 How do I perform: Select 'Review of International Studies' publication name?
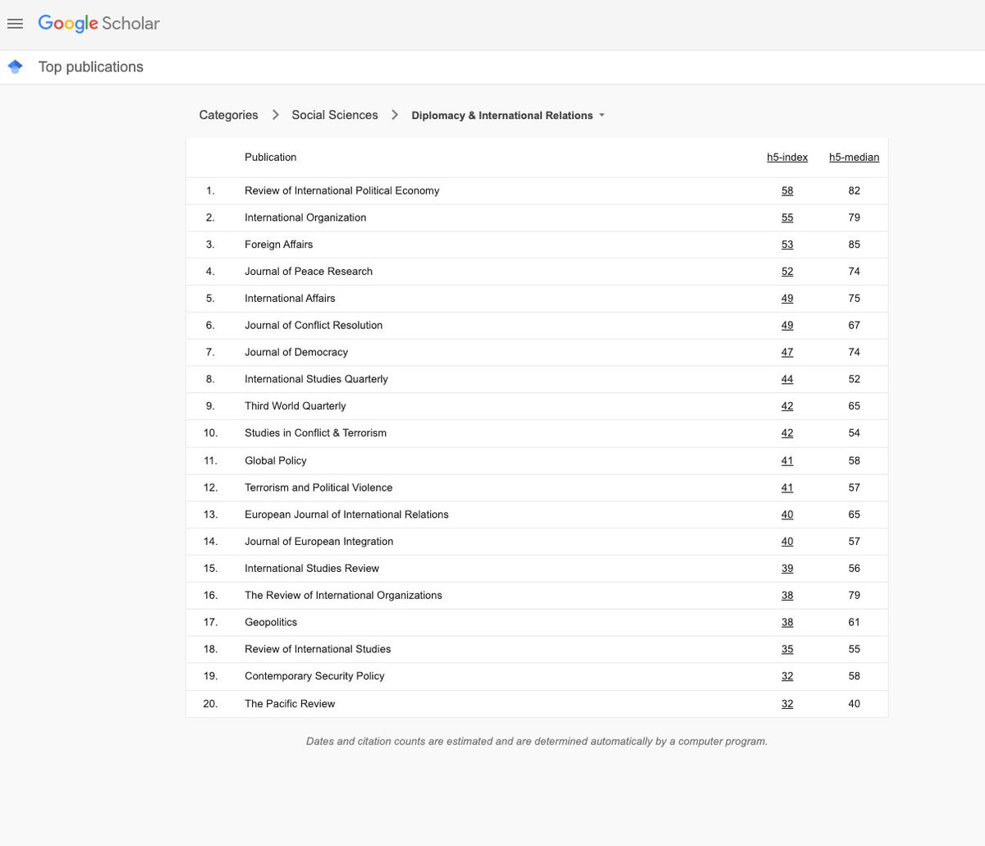tap(318, 649)
